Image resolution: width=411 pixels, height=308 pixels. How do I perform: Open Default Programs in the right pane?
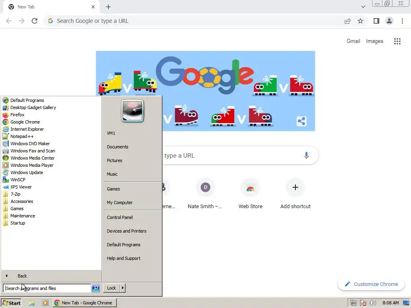click(124, 245)
